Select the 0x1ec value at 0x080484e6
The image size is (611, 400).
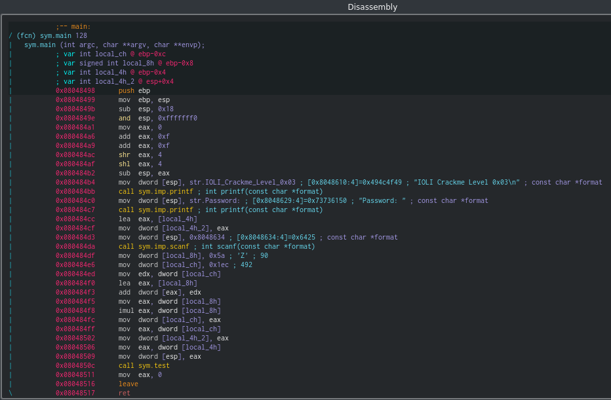[218, 264]
